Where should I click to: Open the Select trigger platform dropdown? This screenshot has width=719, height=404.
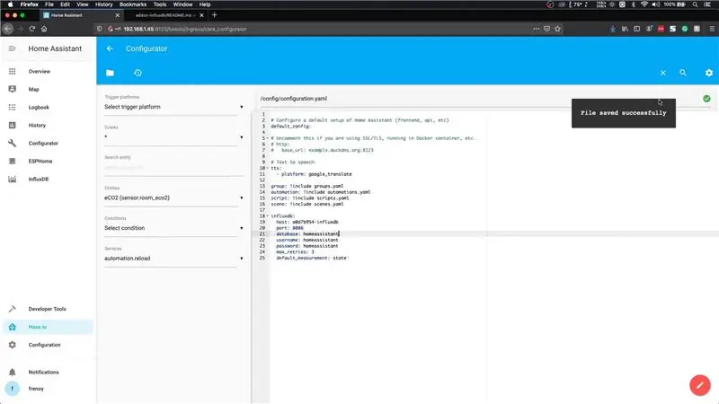click(173, 107)
